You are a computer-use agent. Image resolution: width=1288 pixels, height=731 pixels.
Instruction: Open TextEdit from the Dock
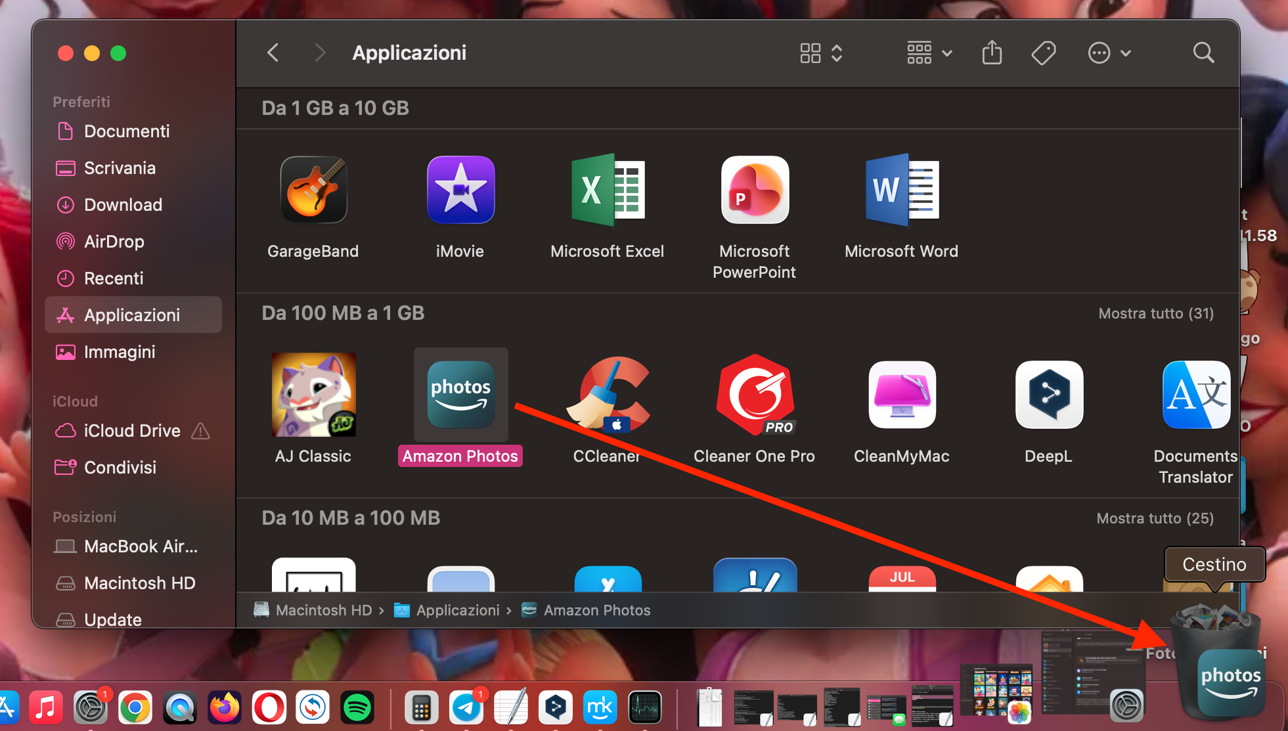(x=511, y=707)
